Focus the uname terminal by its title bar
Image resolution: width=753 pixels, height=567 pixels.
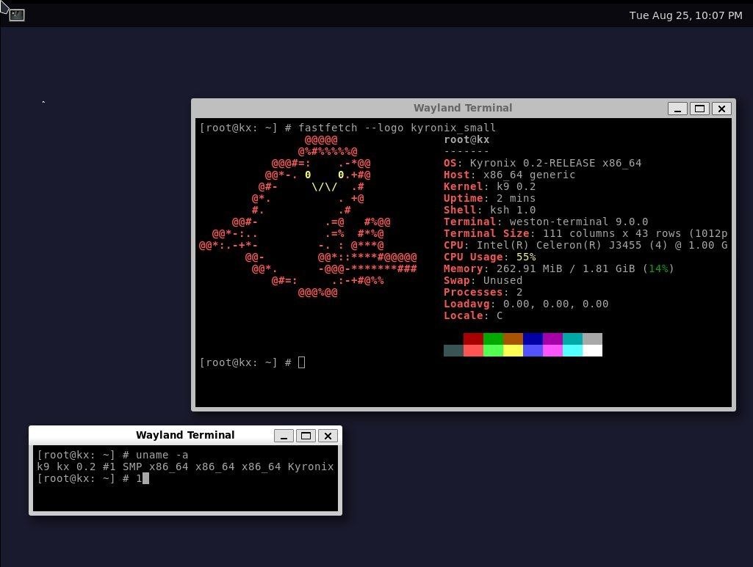click(185, 435)
